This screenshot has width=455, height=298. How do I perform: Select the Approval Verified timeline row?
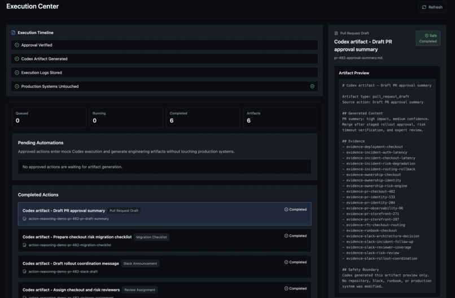pyautogui.click(x=164, y=45)
